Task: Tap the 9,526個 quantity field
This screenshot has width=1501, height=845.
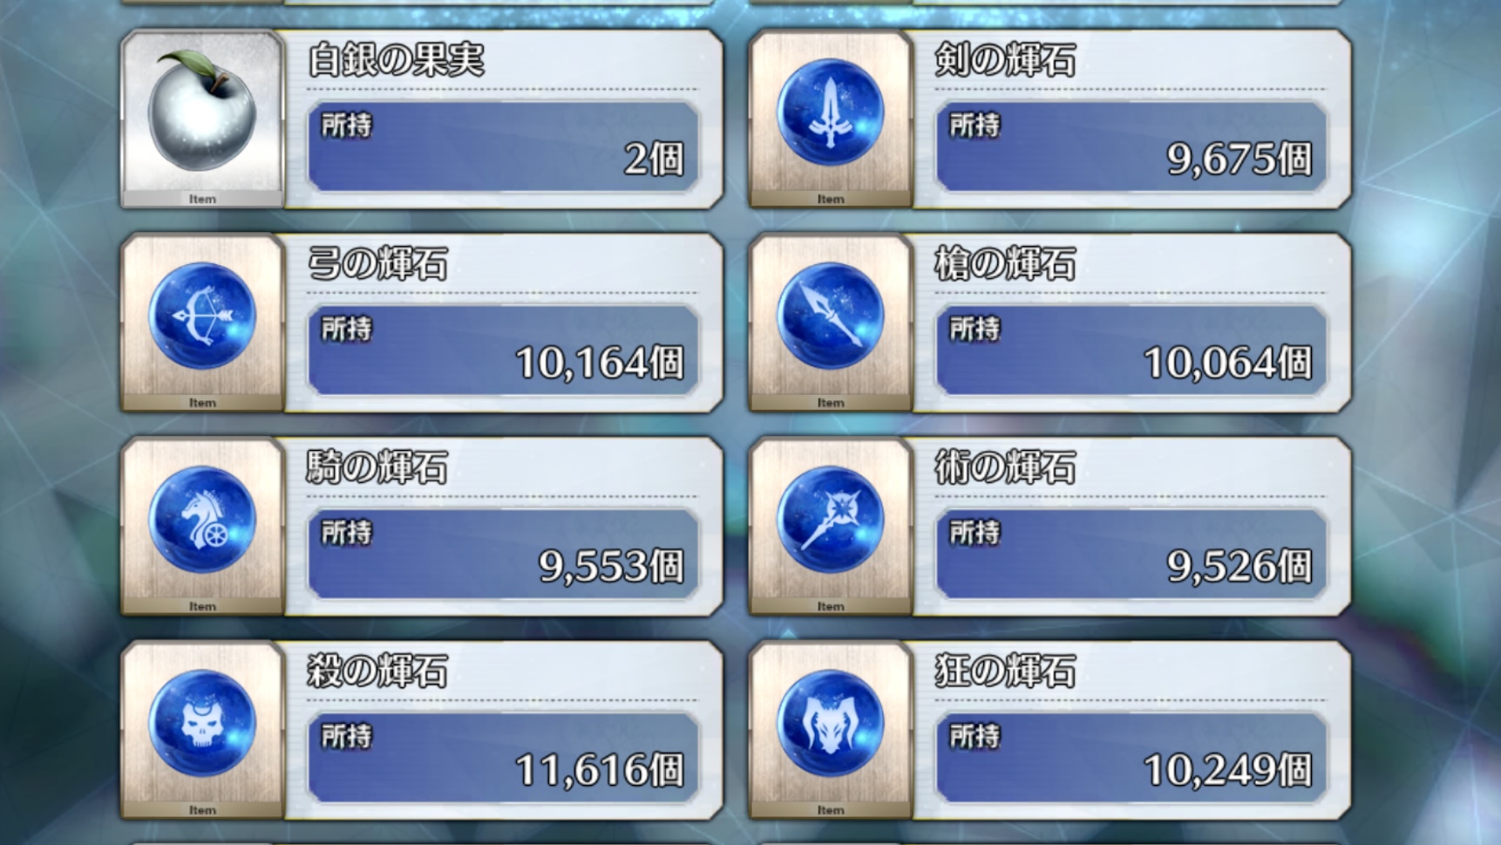Action: 1131,554
